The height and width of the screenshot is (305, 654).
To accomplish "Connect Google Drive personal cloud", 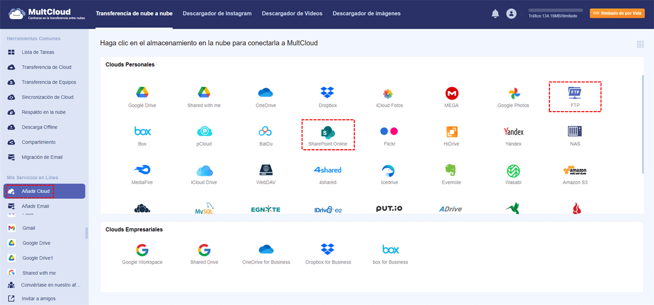I will coord(142,97).
